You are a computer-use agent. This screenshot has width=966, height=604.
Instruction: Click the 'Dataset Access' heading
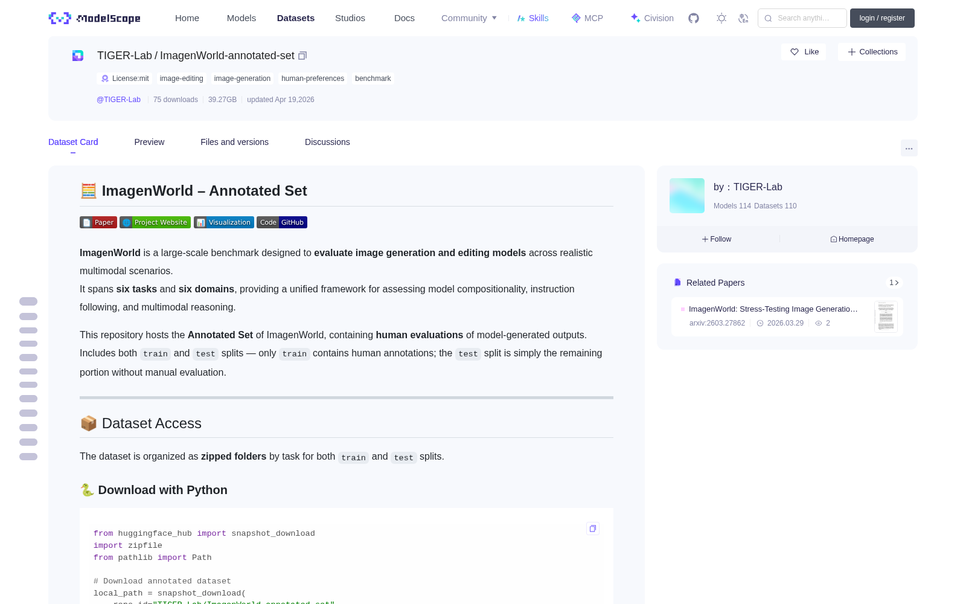click(141, 423)
